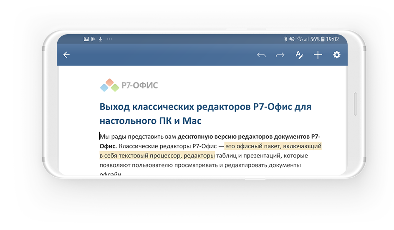Tap heading line 'настольного ПК и Mac'
This screenshot has width=394, height=230.
click(151, 121)
